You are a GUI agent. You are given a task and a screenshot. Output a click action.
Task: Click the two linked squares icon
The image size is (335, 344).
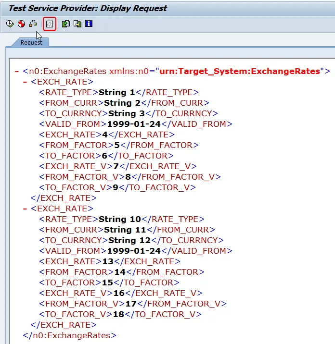(x=33, y=24)
